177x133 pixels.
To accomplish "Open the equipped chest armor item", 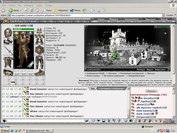I will pyautogui.click(x=8, y=62).
